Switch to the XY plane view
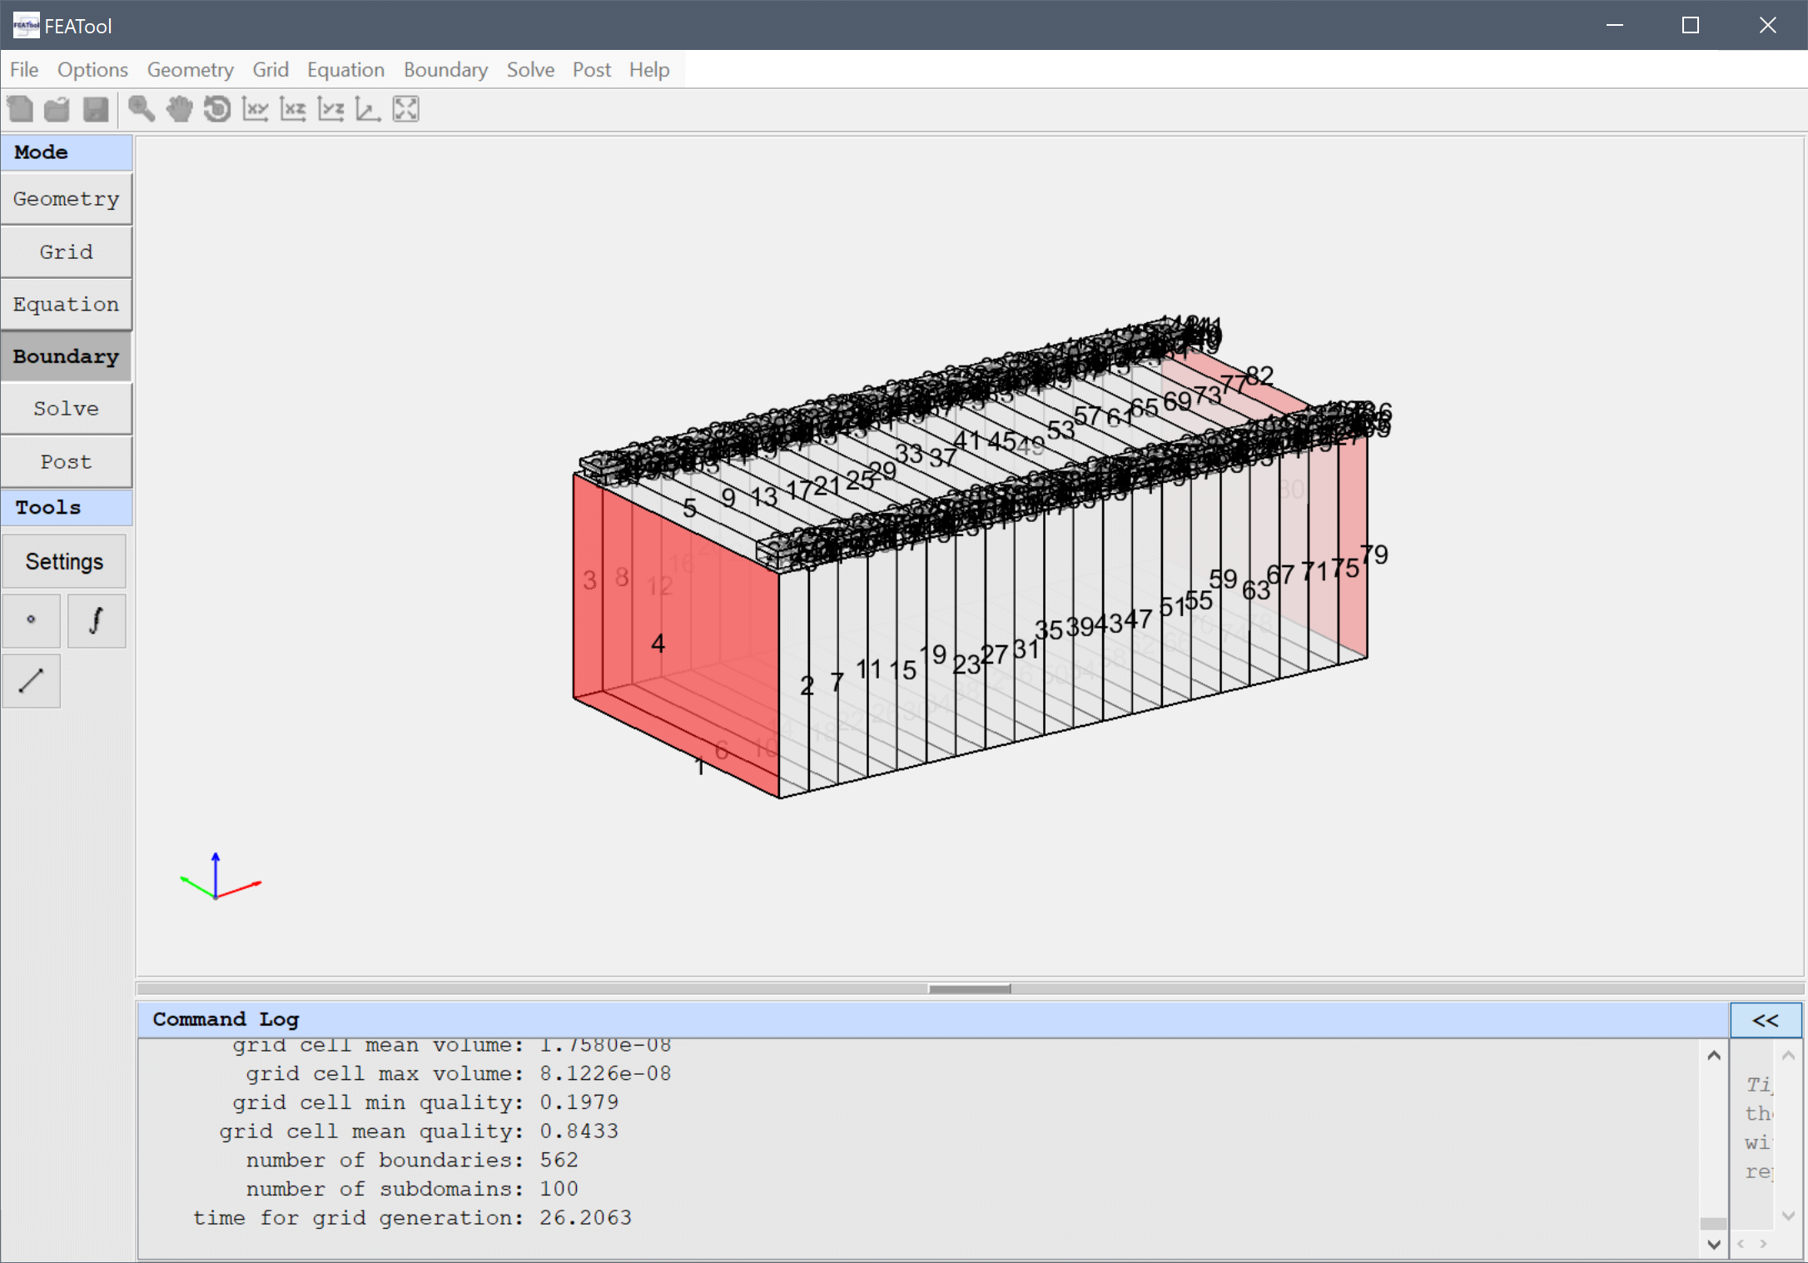This screenshot has height=1263, width=1808. [256, 109]
